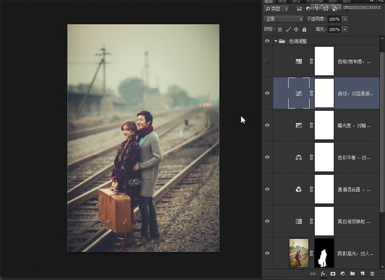Viewport: 385px width, 280px height.
Task: Create a new group with the bottom folder icon
Action: [x=352, y=274]
